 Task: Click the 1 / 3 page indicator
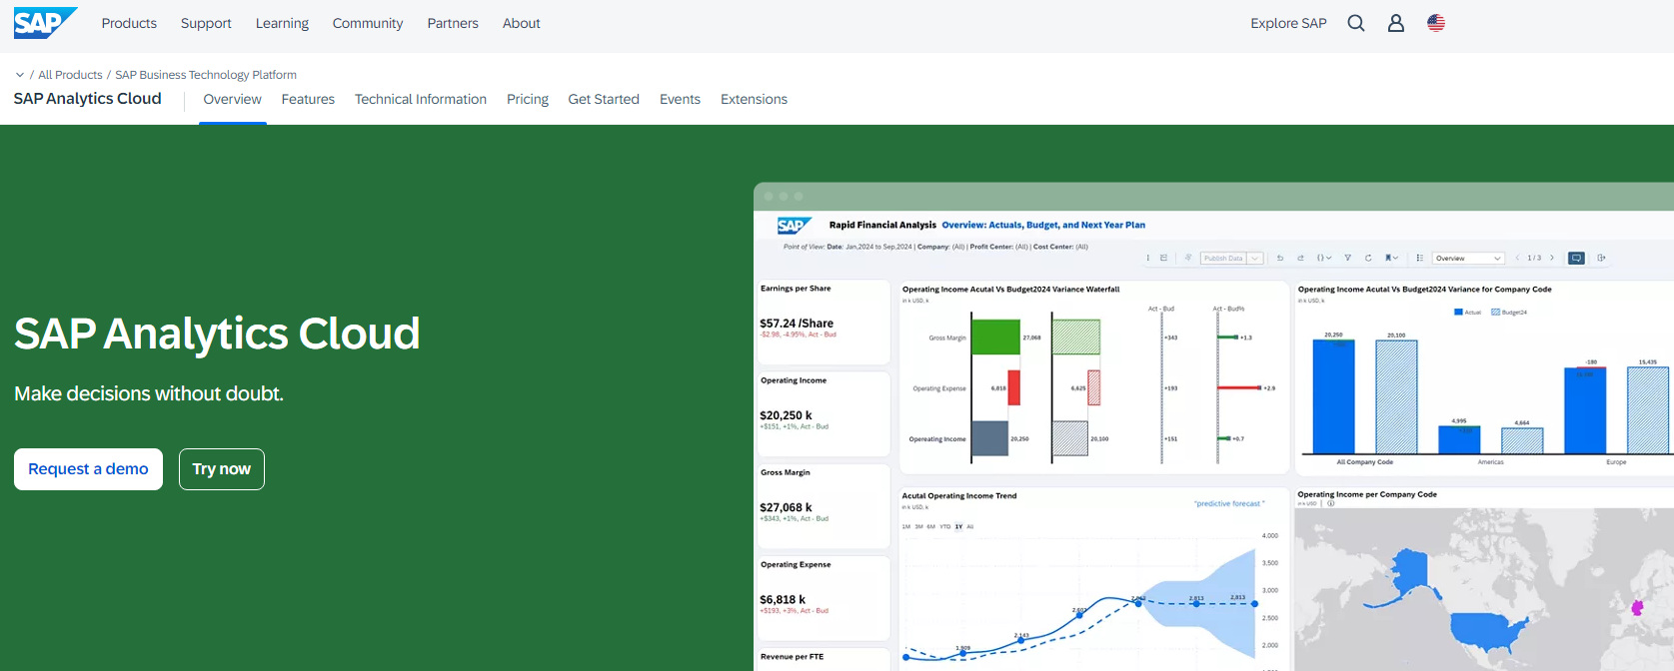[x=1534, y=258]
